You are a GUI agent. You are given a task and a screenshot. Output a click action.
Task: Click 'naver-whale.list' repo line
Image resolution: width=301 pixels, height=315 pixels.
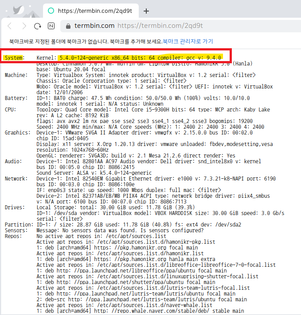[x=124, y=305]
